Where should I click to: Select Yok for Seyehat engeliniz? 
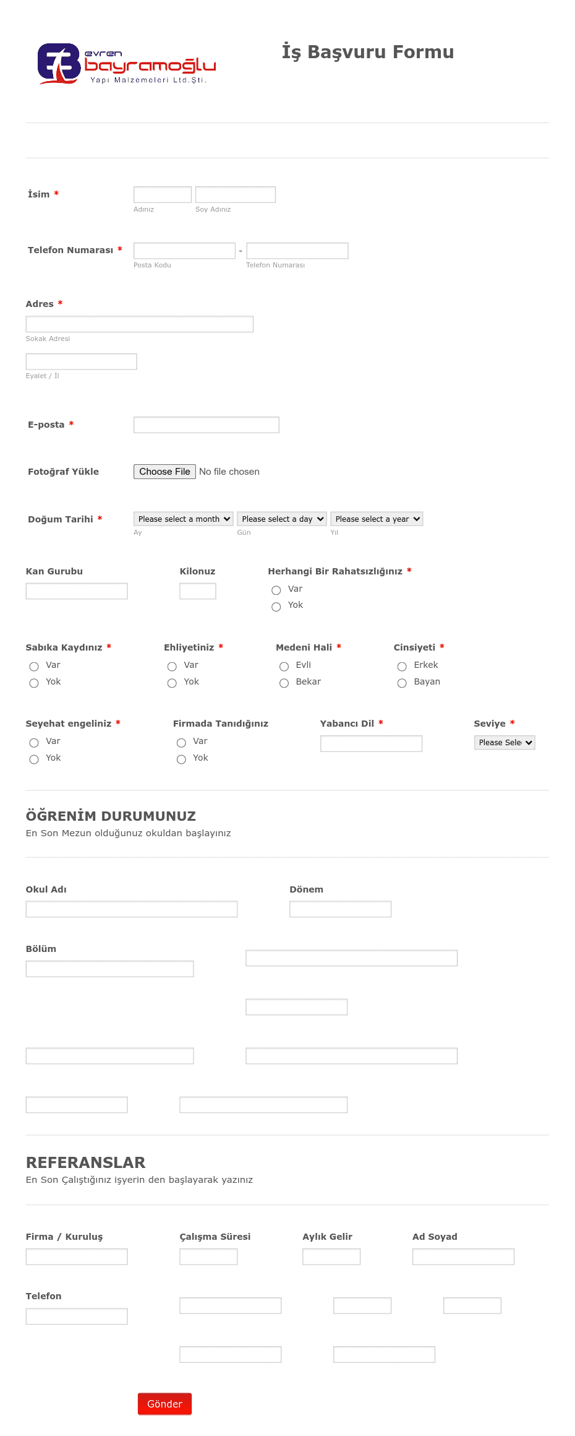coord(34,759)
